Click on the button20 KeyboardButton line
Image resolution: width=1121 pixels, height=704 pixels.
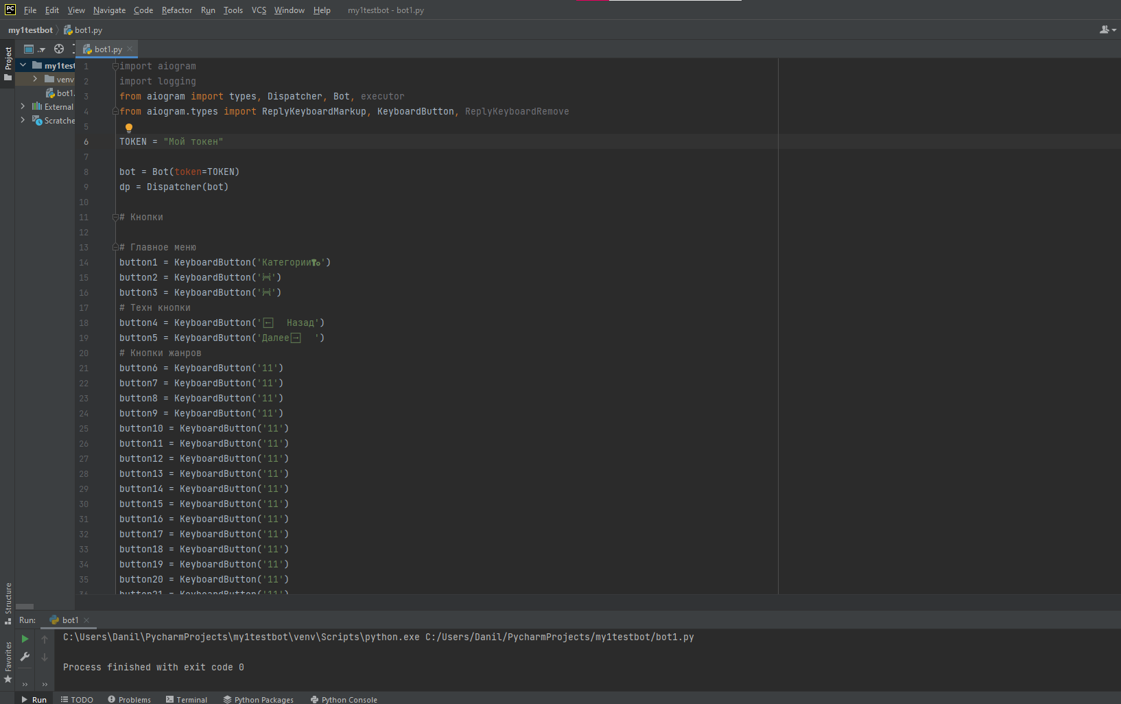point(204,580)
